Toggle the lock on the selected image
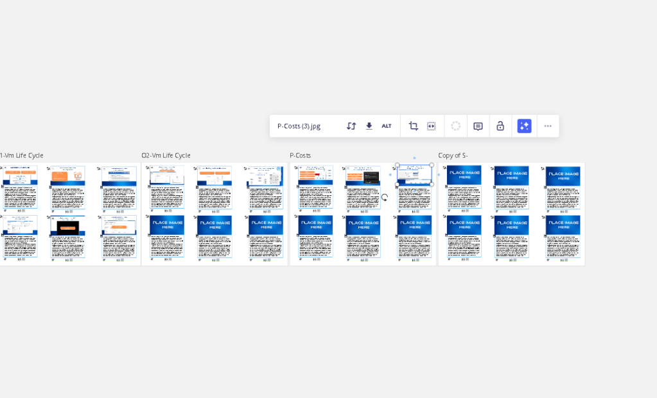 click(500, 126)
